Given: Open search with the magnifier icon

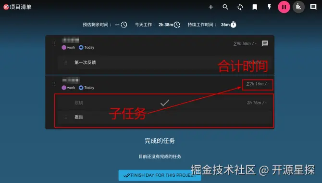Looking at the screenshot, I should [x=225, y=7].
